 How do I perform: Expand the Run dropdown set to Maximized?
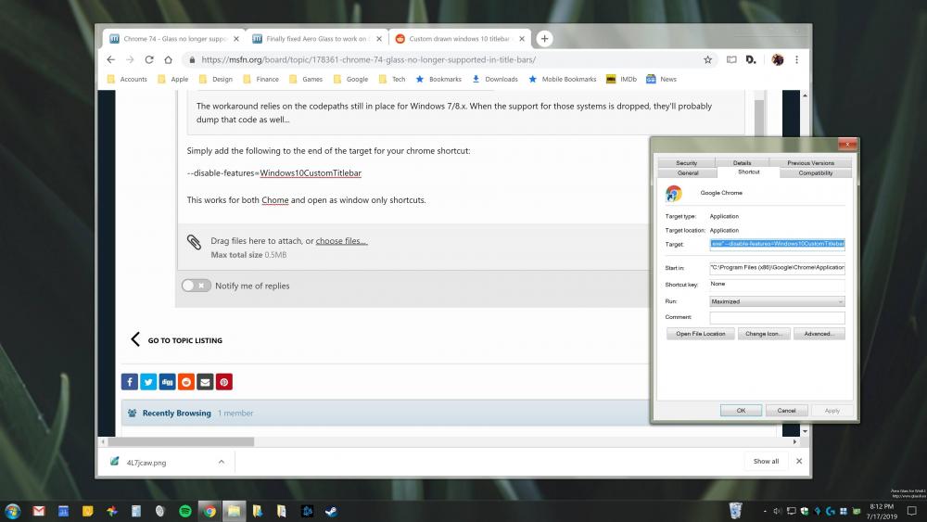[x=777, y=301]
